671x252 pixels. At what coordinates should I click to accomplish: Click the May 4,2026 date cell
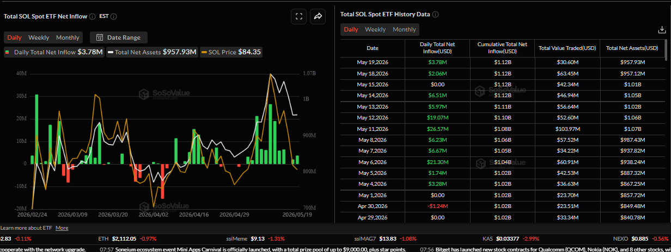coord(373,184)
